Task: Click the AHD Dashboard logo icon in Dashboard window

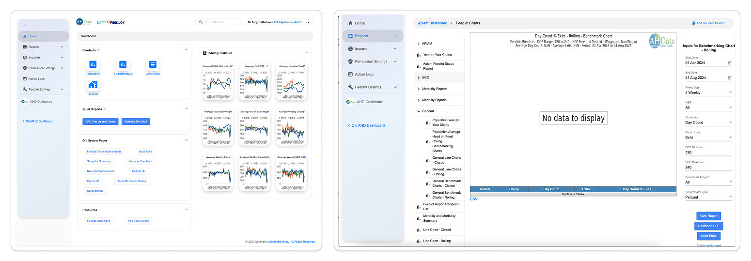Action: click(25, 102)
